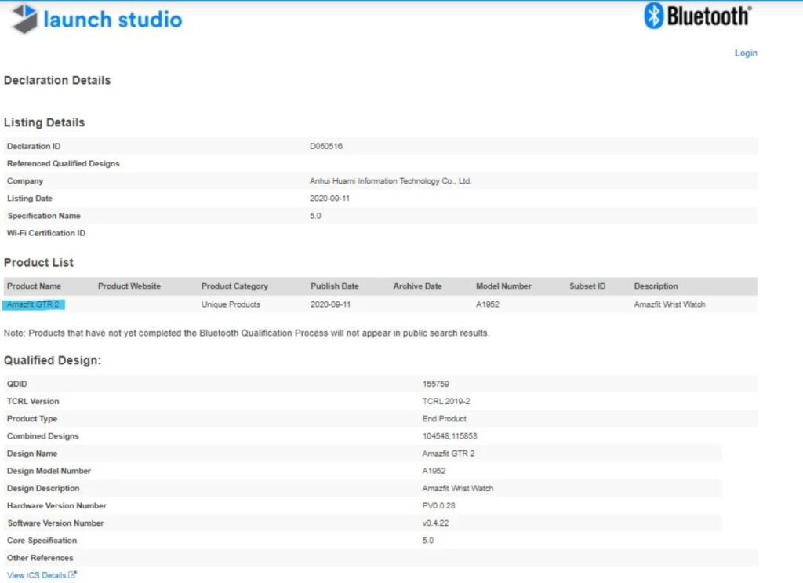The width and height of the screenshot is (803, 583).
Task: Open View ICS Details link
Action: (x=36, y=575)
